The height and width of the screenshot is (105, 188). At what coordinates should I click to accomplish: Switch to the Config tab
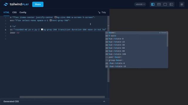point(23,12)
